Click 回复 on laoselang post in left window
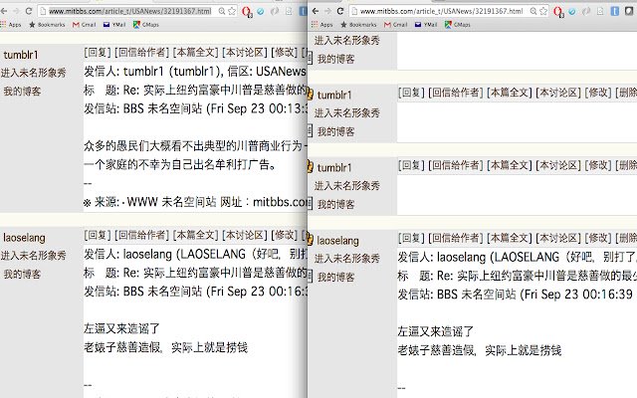This screenshot has width=637, height=398. point(98,235)
